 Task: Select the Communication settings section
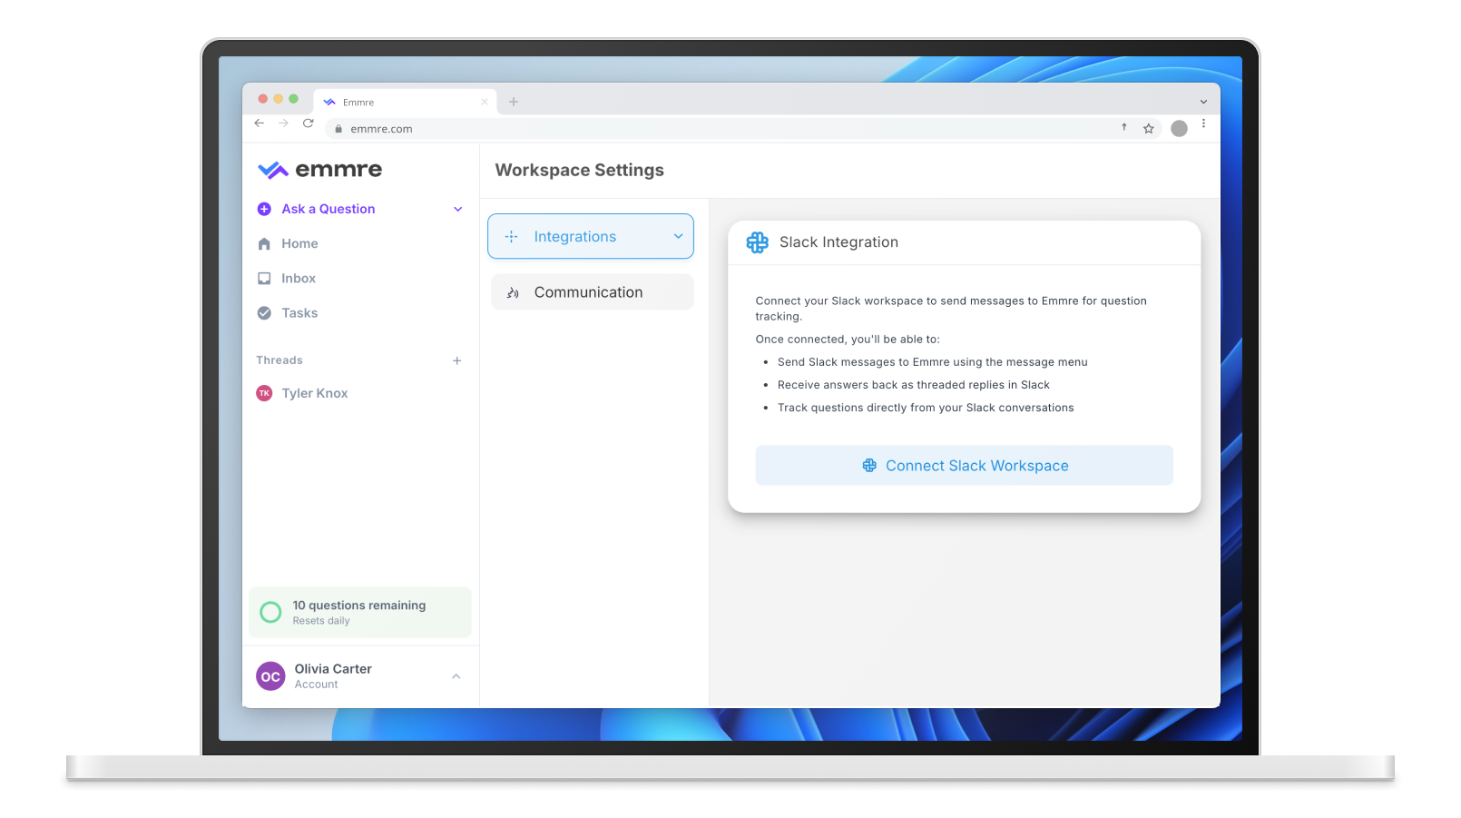[593, 292]
